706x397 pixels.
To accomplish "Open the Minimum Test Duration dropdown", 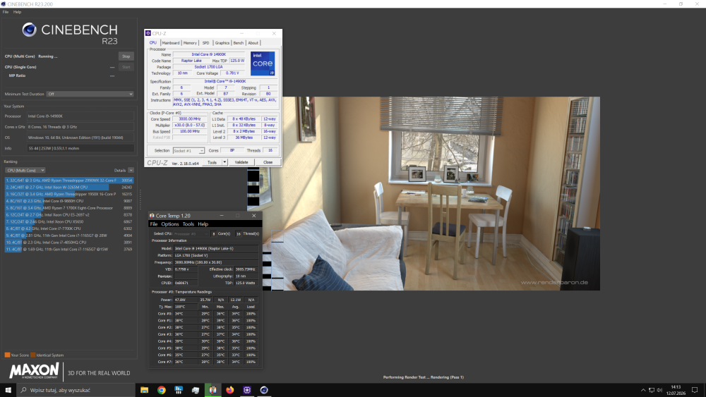I will click(90, 94).
